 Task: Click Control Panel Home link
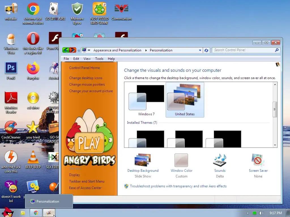[x=84, y=68]
